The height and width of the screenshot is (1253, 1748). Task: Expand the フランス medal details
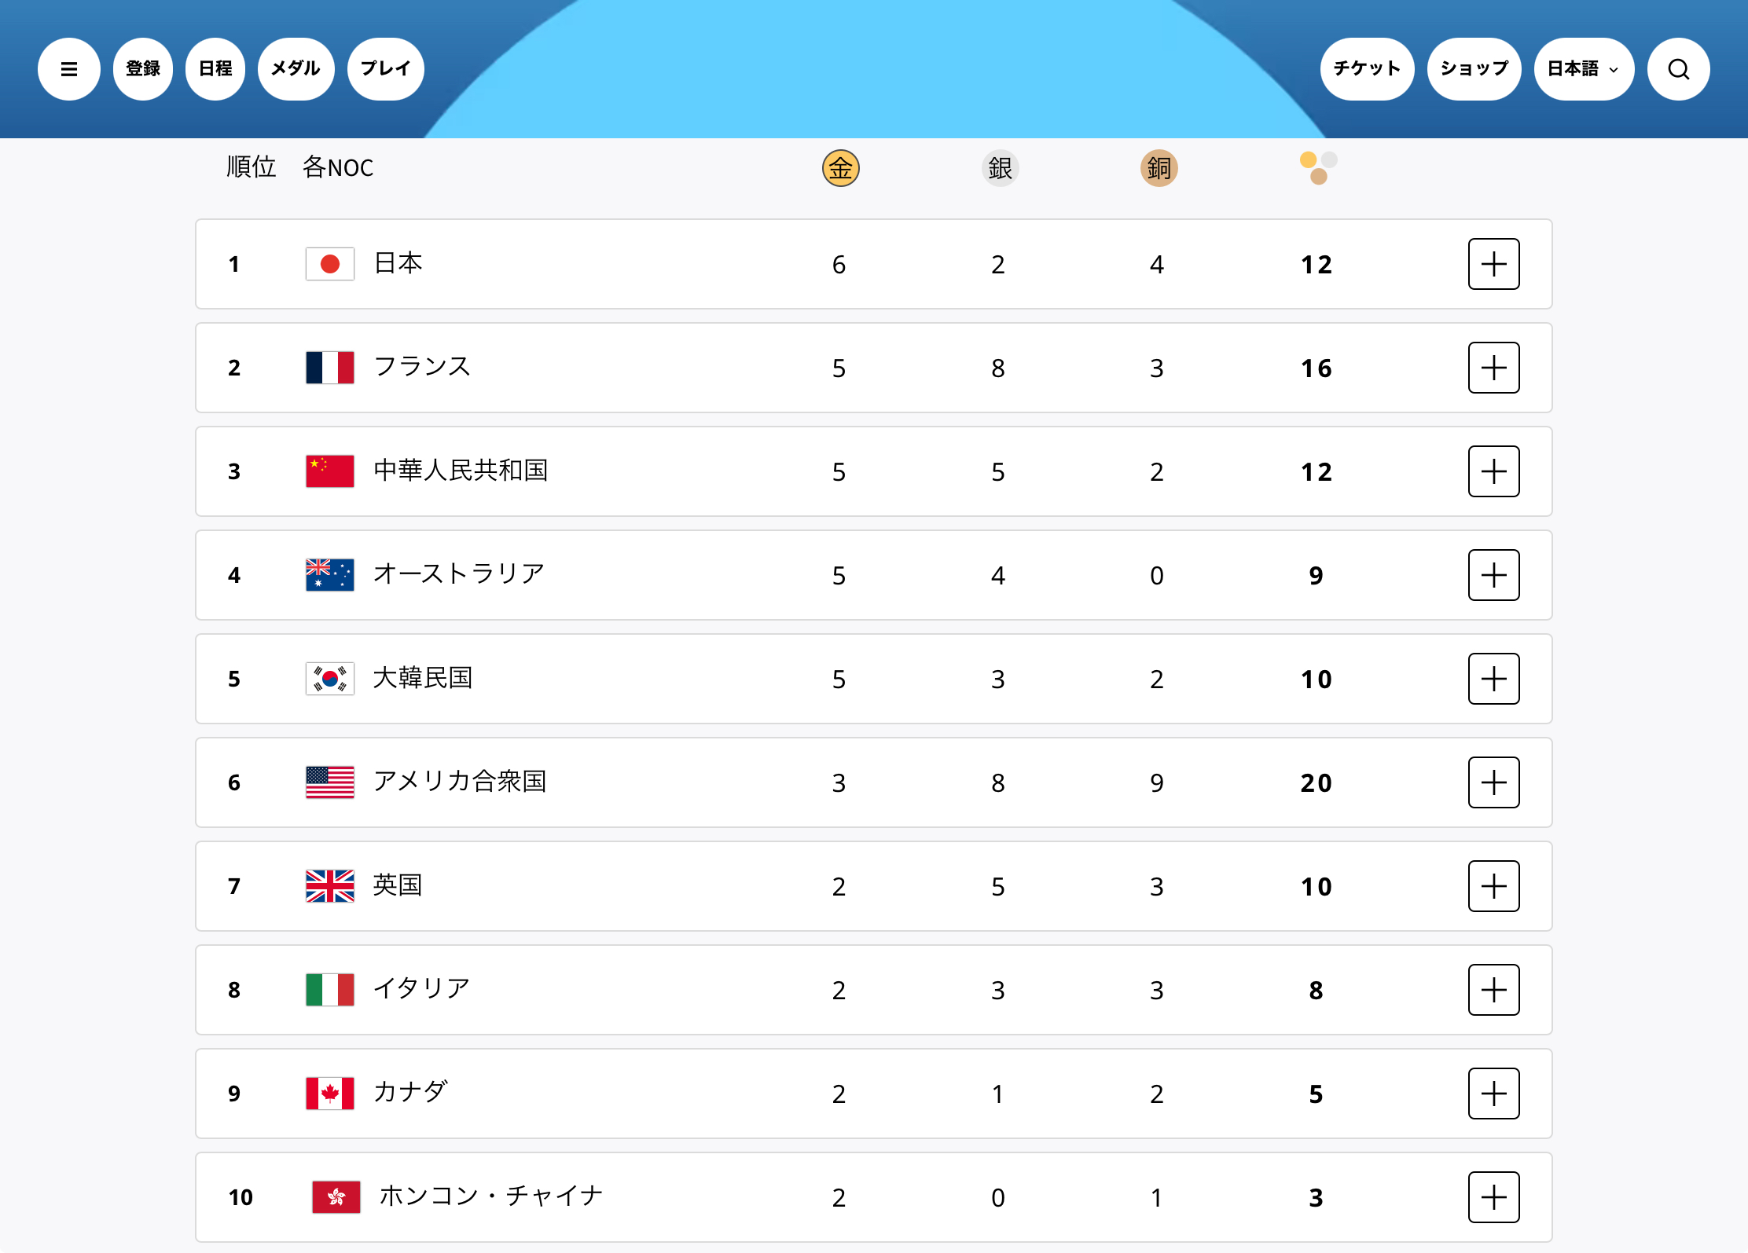point(1493,368)
